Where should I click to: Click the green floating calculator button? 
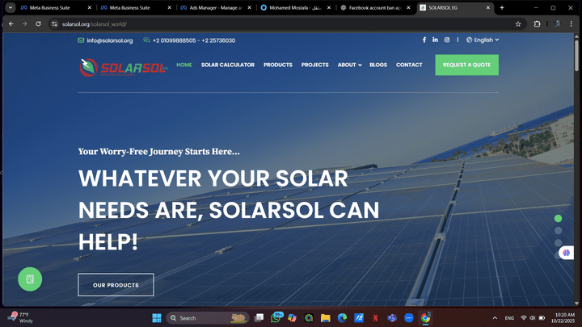click(30, 279)
